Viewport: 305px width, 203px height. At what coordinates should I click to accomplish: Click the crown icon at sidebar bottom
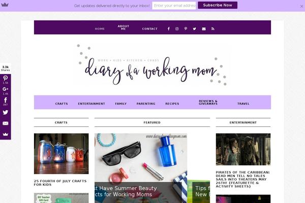[x=6, y=134]
